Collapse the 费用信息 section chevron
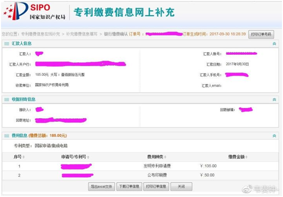This screenshot has width=283, height=197. (274, 136)
